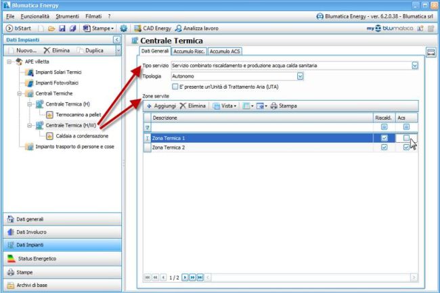Click user icon next to blumatica logo
Image resolution: width=440 pixels, height=293 pixels.
pos(420,28)
